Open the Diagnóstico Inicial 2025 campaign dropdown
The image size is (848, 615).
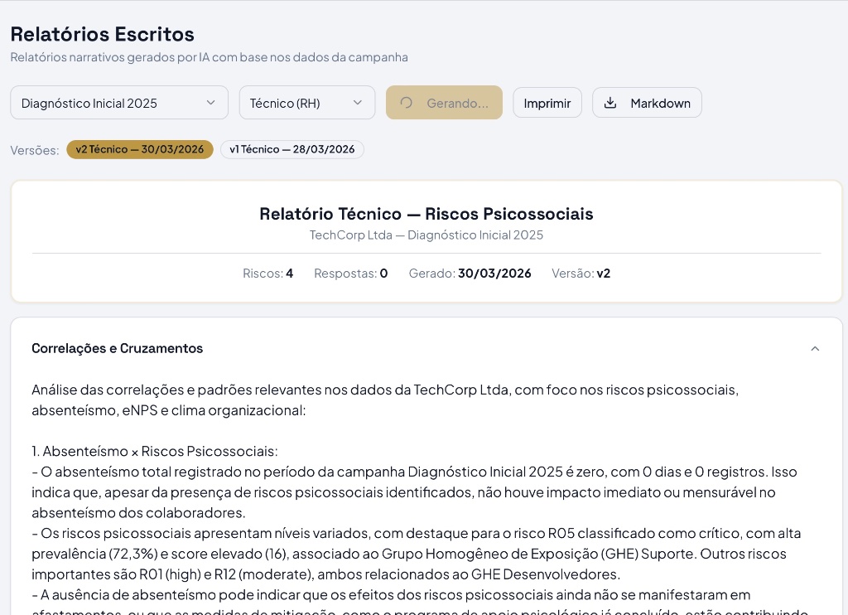point(119,103)
